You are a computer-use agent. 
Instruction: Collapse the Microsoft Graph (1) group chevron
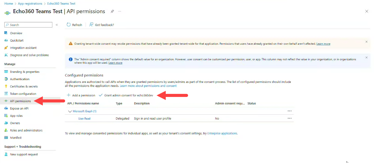[70, 111]
